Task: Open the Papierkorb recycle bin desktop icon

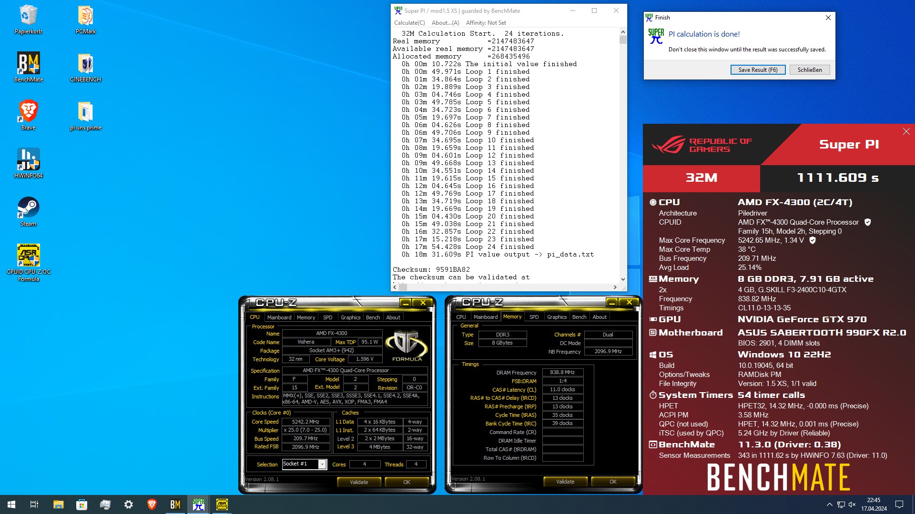Action: pos(28,20)
